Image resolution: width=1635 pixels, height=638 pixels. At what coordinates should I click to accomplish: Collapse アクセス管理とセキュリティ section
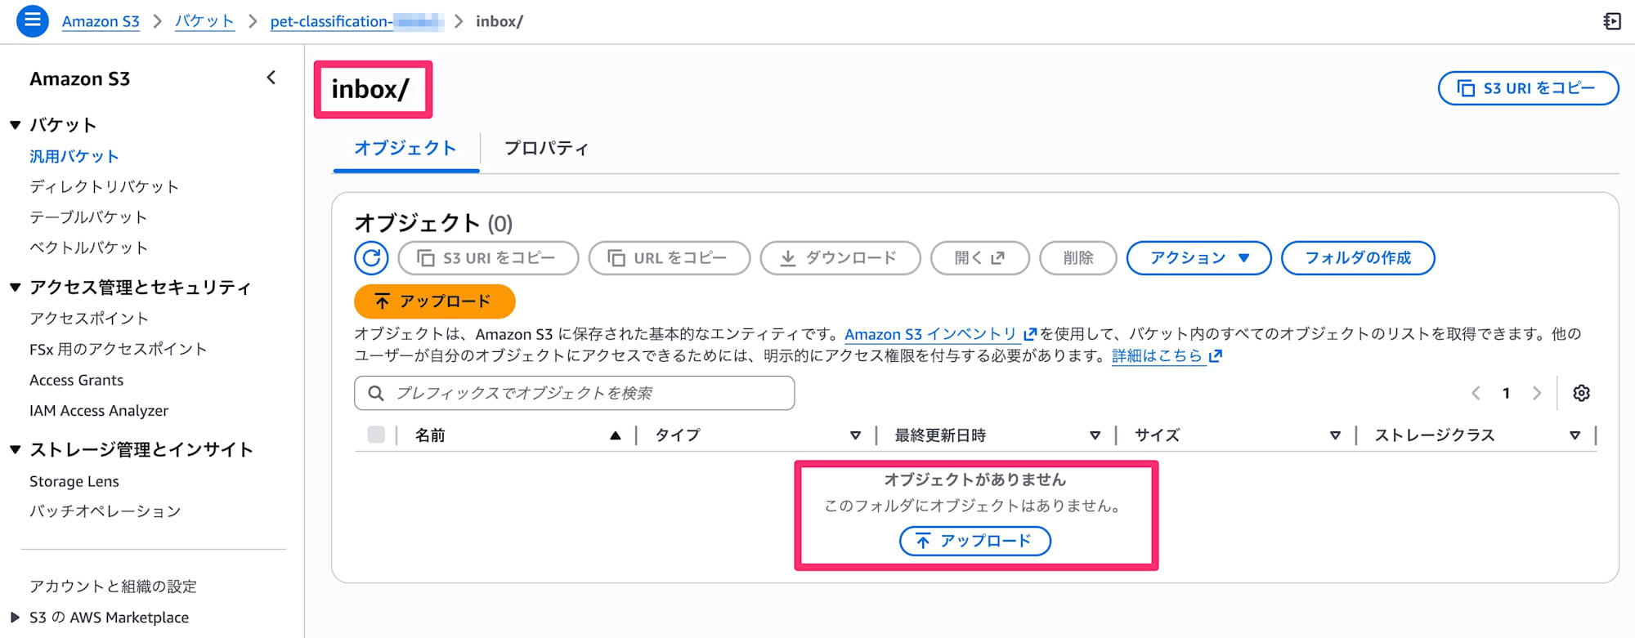click(16, 288)
